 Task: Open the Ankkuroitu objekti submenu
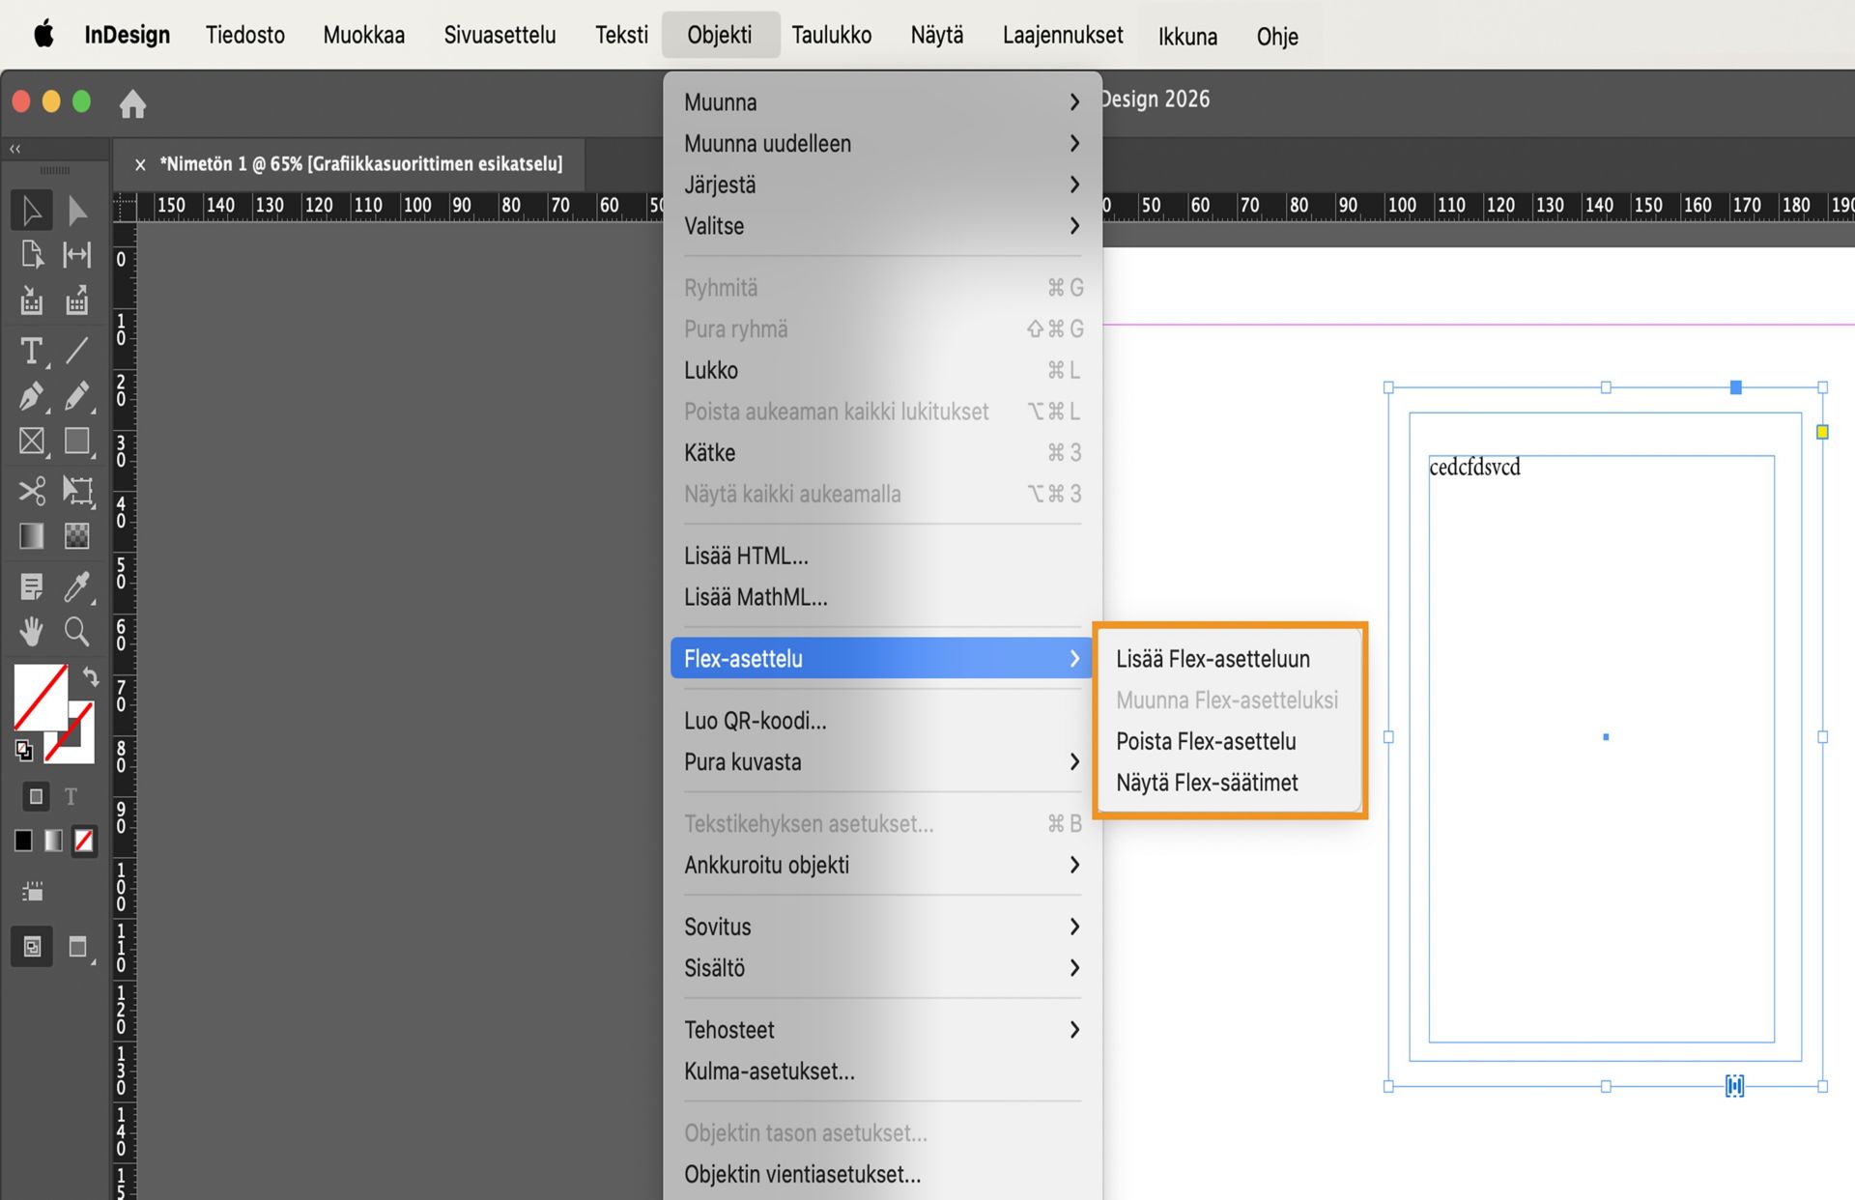coord(881,865)
